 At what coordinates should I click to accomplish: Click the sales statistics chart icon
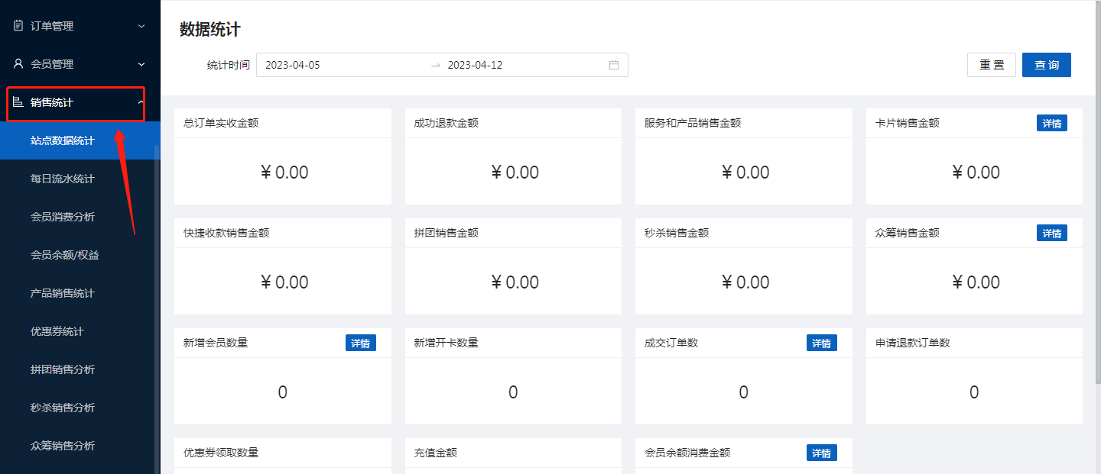[18, 102]
